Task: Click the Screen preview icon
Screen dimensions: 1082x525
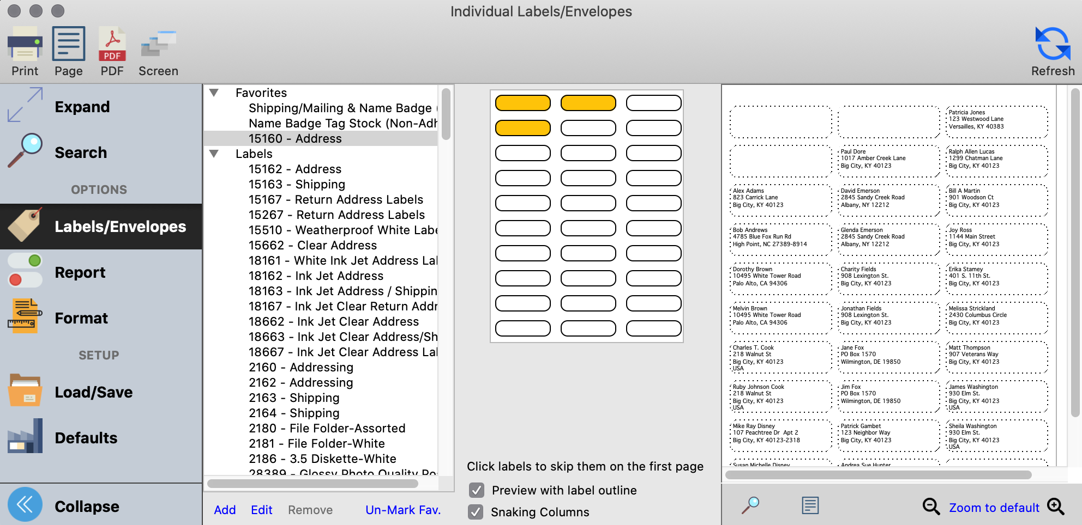Action: tap(159, 44)
